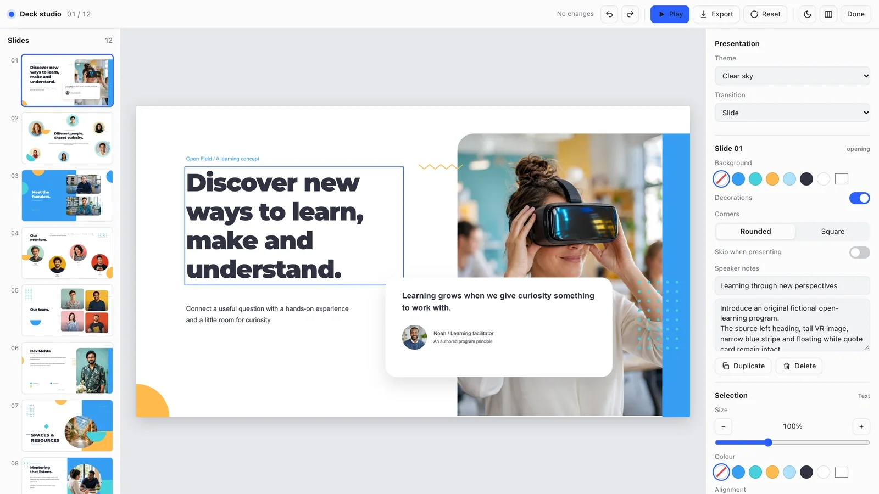The height and width of the screenshot is (494, 879).
Task: Click the Done button
Action: coord(855,14)
